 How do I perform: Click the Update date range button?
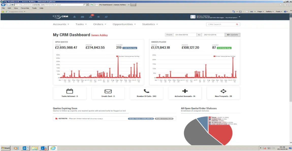[x=232, y=35]
